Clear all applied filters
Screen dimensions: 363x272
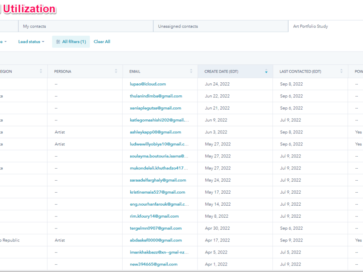point(102,42)
